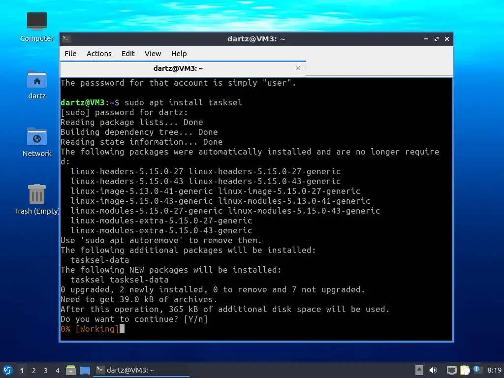Open the volume control tray icon

click(x=433, y=370)
